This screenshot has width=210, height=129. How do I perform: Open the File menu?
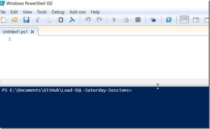click(2, 12)
